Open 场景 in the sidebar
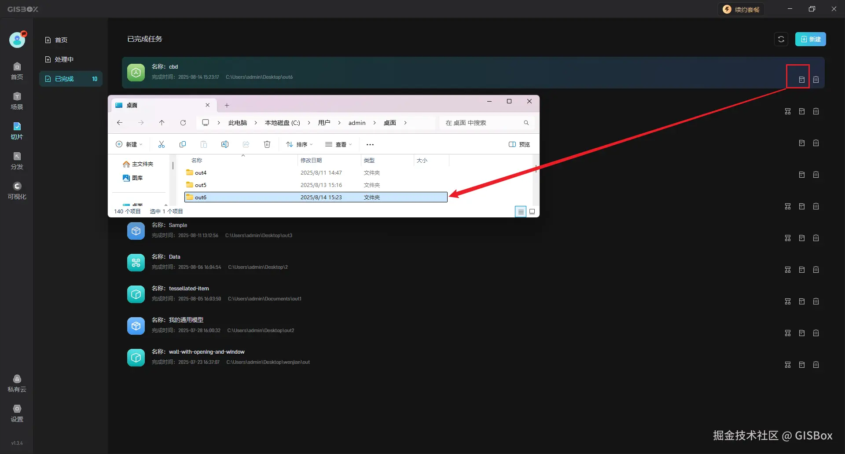This screenshot has width=845, height=454. click(17, 101)
